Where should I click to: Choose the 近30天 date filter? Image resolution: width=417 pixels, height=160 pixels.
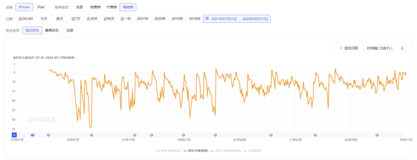click(x=92, y=19)
